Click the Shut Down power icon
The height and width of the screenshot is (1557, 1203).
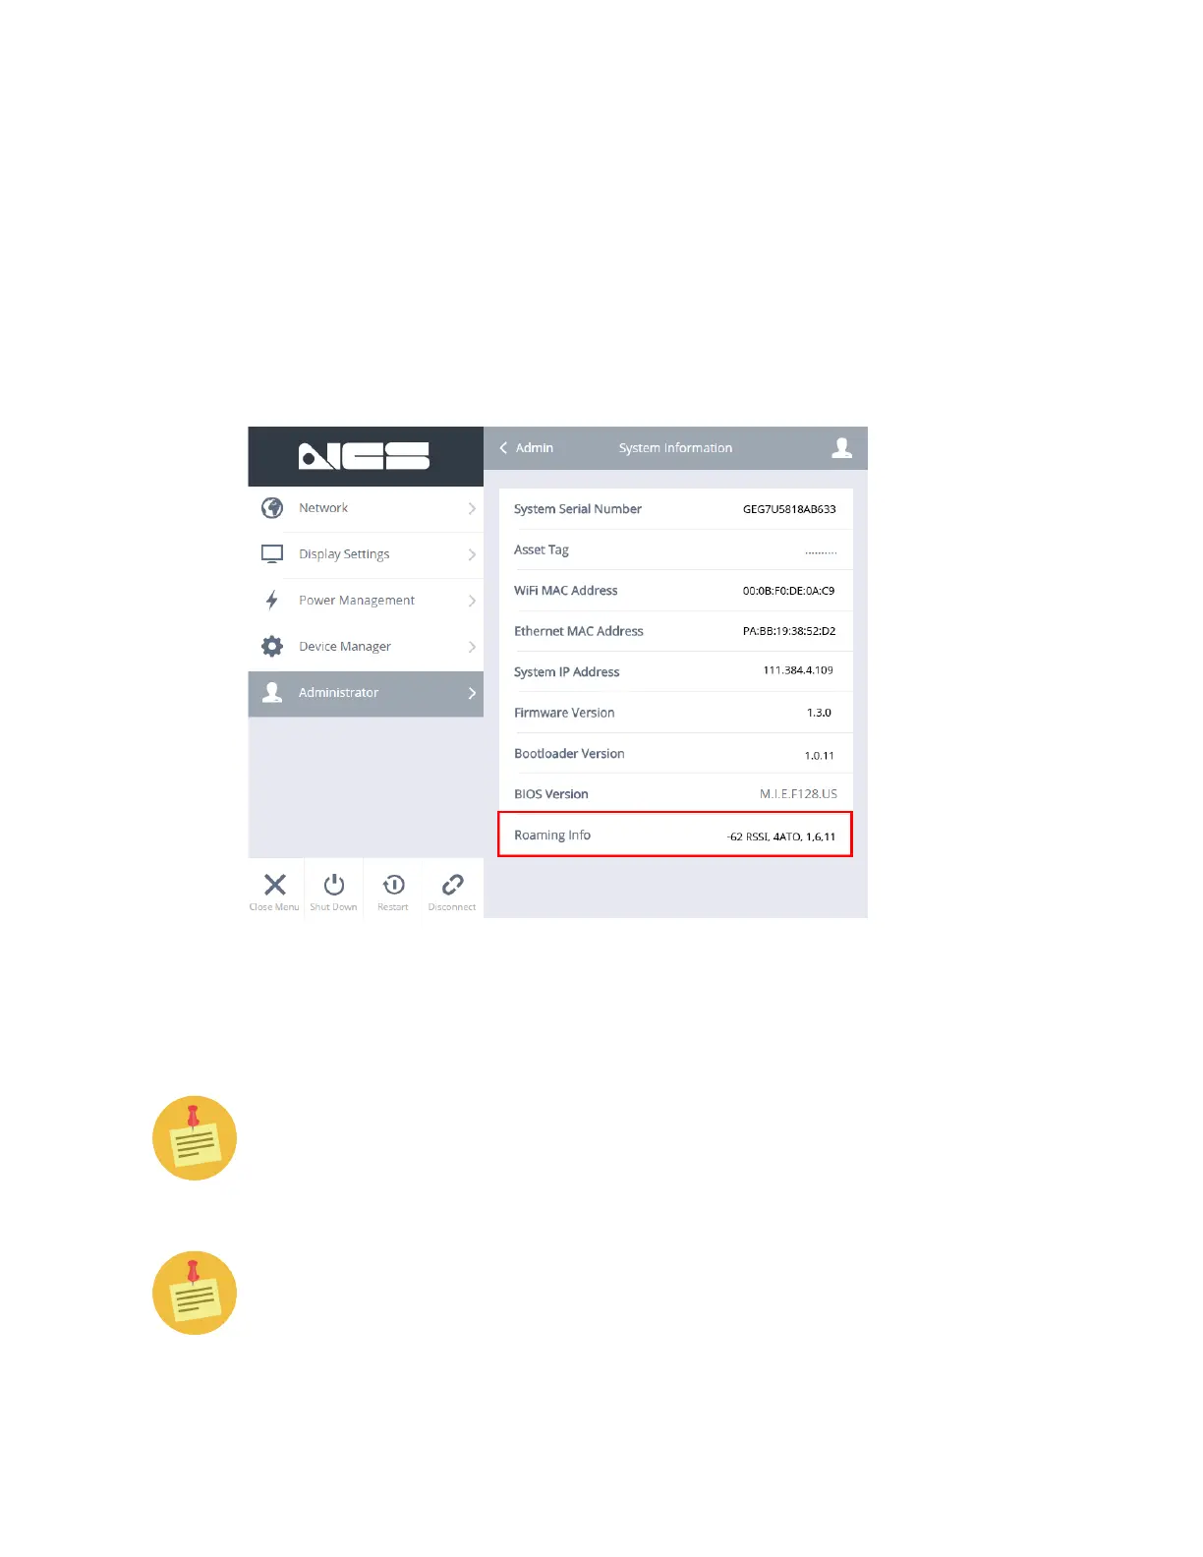click(334, 884)
